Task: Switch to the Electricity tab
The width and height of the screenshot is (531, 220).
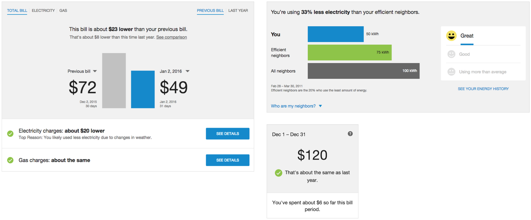Action: click(43, 10)
